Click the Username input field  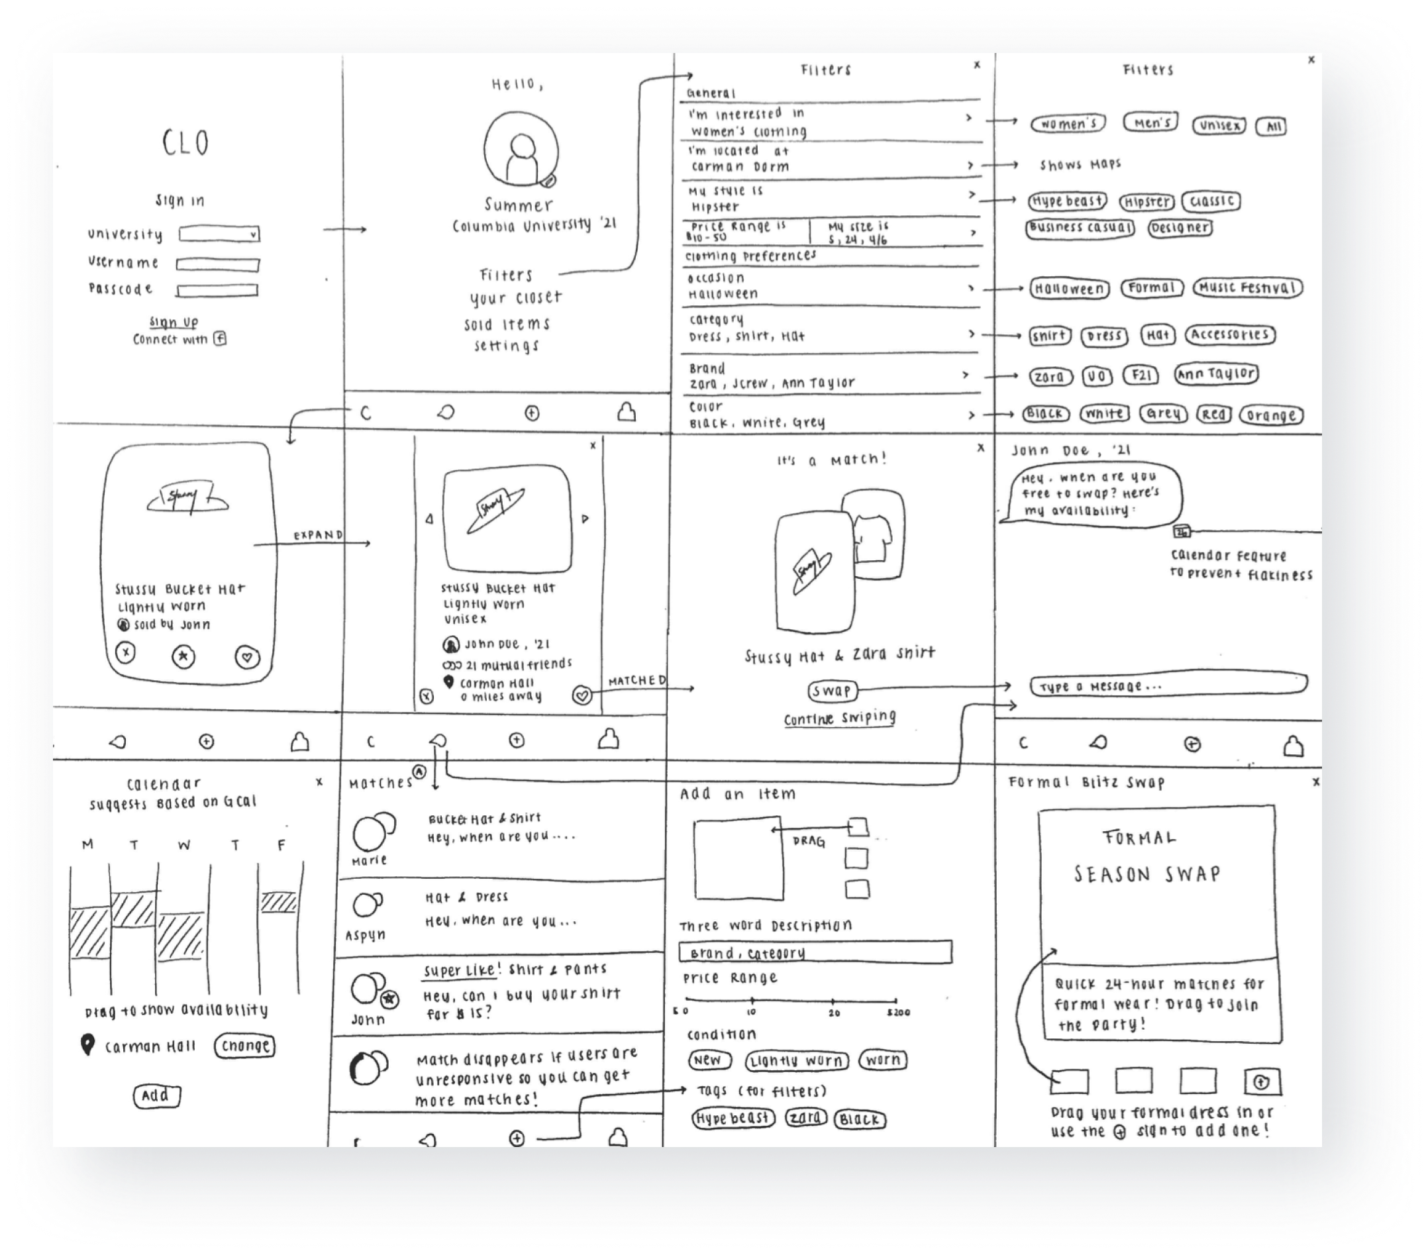[217, 265]
